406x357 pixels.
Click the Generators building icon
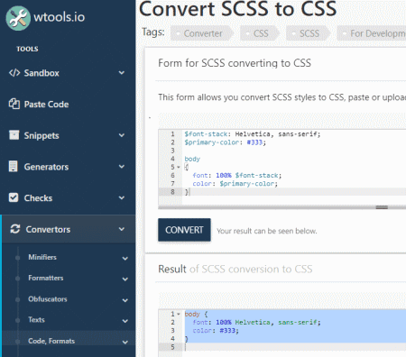(14, 167)
